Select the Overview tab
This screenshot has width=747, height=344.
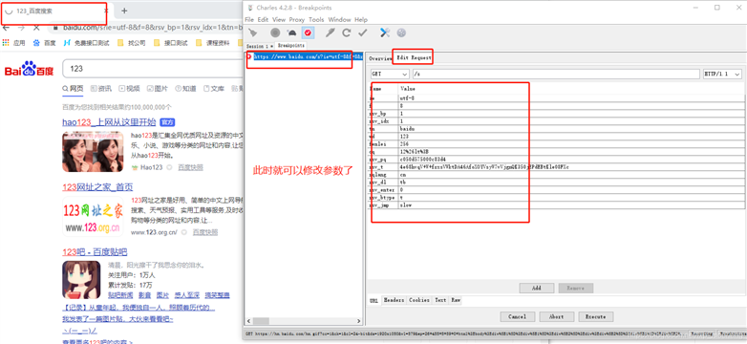[x=379, y=58]
